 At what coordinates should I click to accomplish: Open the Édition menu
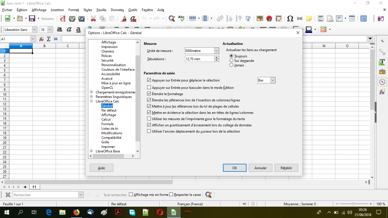(x=22, y=10)
